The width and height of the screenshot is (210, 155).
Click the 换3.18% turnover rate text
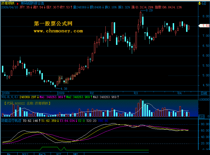(x=111, y=7)
